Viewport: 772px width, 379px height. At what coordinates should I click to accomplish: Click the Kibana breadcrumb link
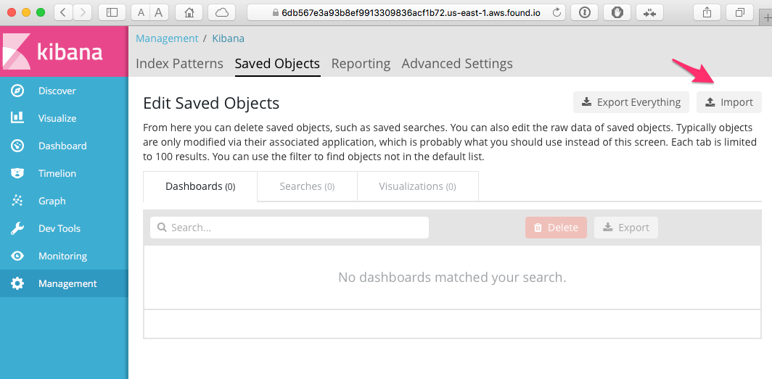coord(228,38)
